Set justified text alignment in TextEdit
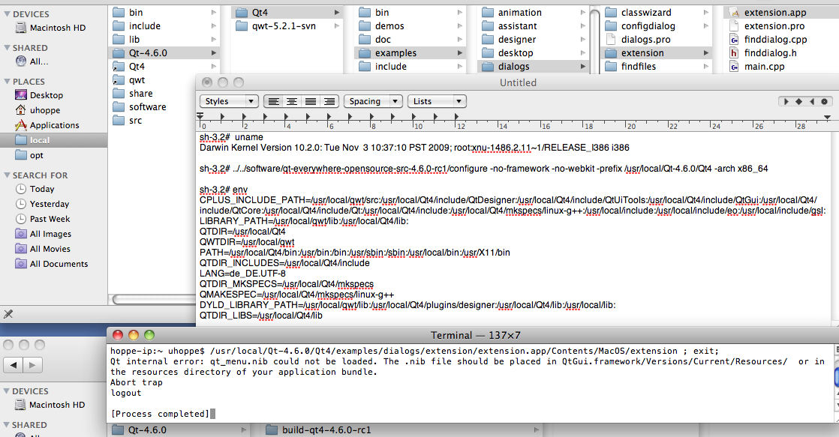The image size is (839, 437). pyautogui.click(x=311, y=101)
